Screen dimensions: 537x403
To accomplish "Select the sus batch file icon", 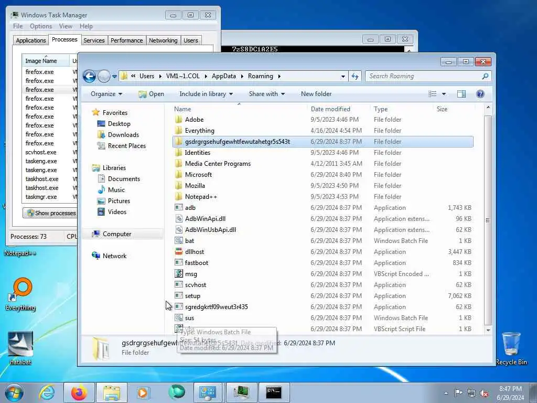I will click(x=178, y=317).
